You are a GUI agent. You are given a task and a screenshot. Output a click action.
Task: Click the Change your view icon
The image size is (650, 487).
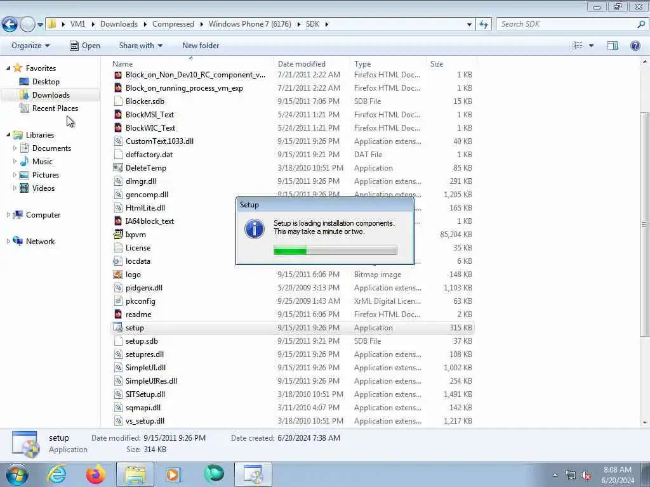578,46
